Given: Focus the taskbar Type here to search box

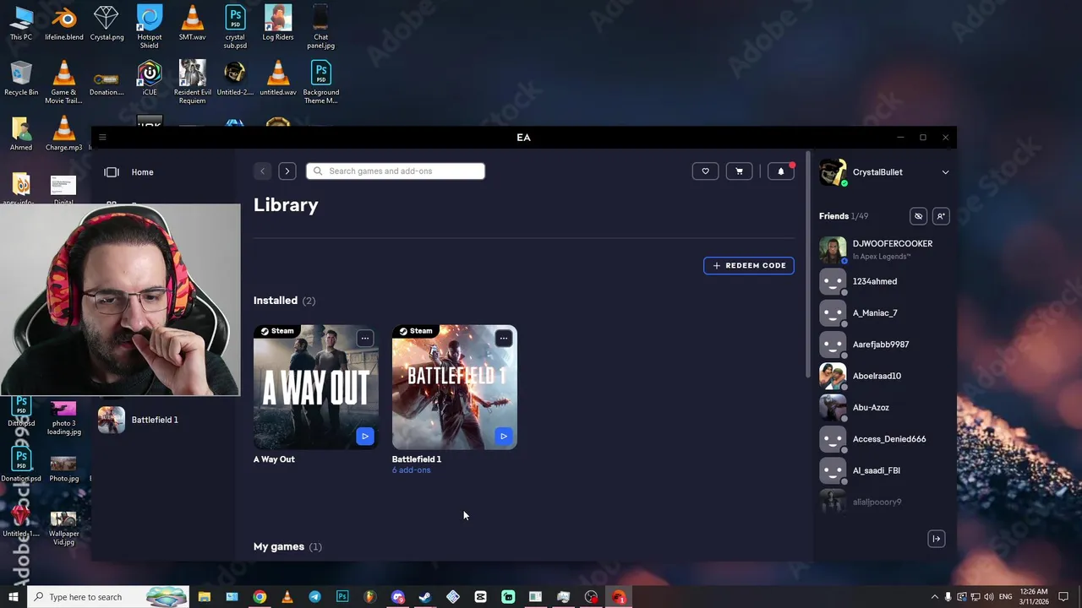Looking at the screenshot, I should pos(109,597).
